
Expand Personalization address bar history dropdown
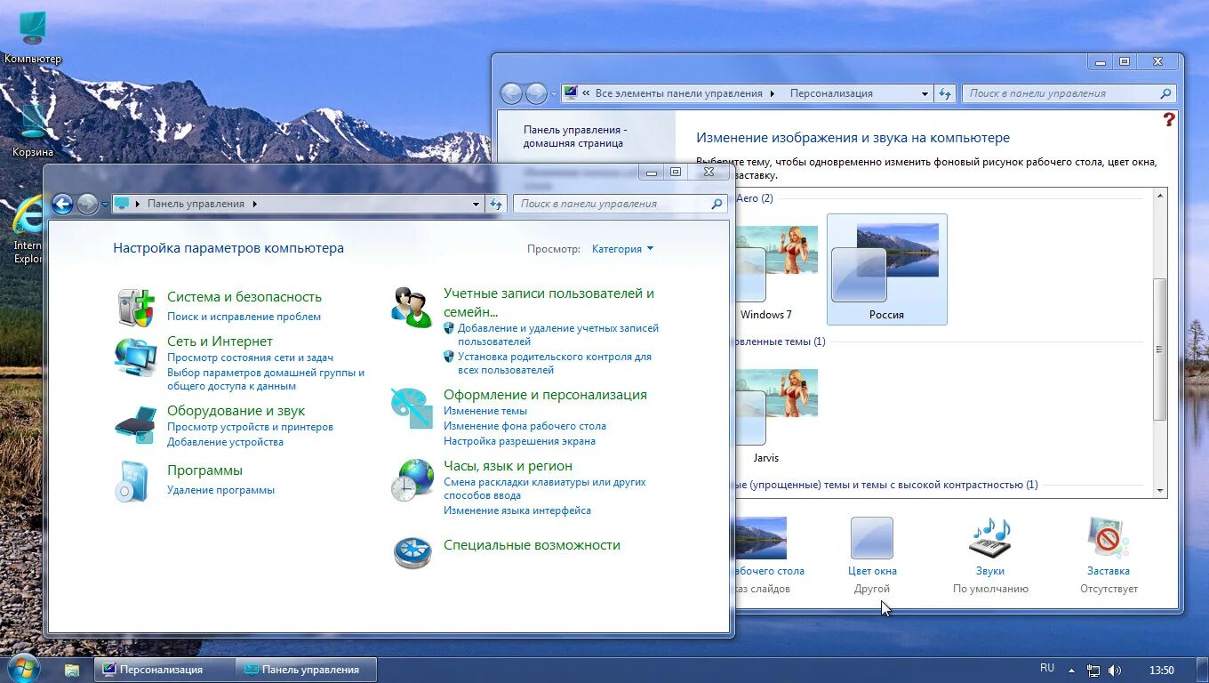(925, 93)
